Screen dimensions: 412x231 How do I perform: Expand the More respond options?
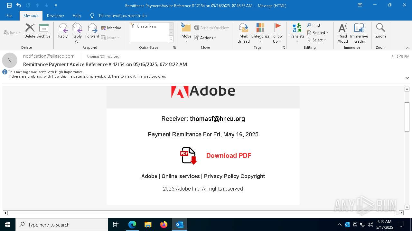click(x=110, y=38)
